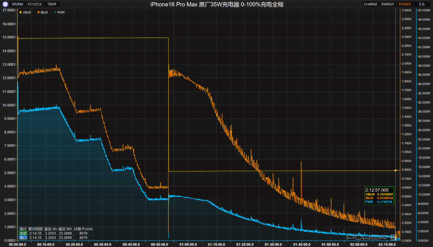Toggle the IBUS legend entry
Screen dimensions: 433x247
tap(42, 12)
